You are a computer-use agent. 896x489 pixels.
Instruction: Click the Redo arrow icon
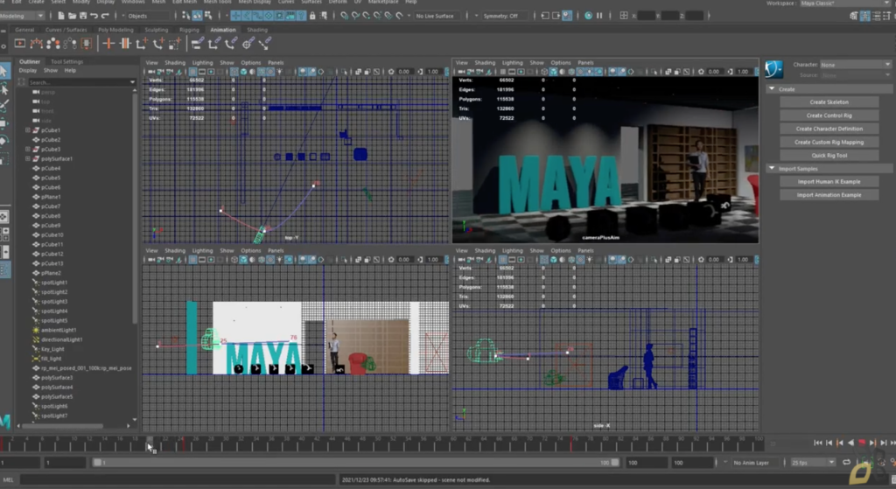pos(105,16)
